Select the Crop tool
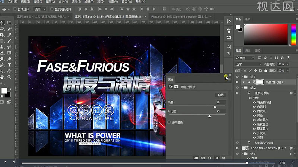 2,35
